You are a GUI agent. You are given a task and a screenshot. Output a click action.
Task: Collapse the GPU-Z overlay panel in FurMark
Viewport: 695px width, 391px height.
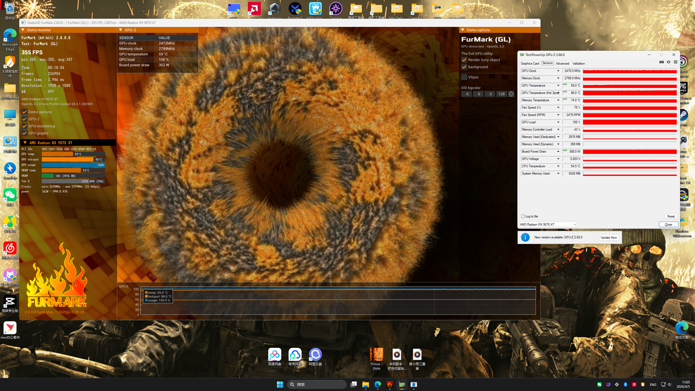pos(121,30)
